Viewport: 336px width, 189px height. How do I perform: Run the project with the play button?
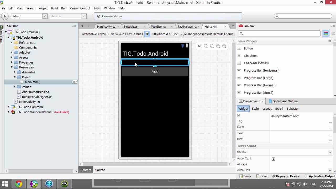5,16
